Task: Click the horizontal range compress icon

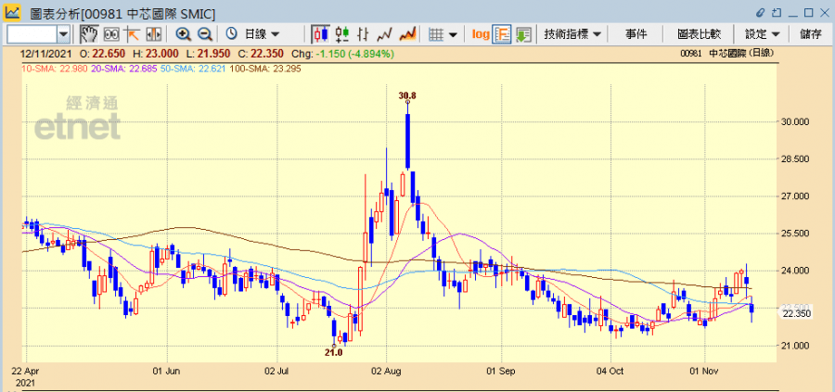Action: (153, 34)
